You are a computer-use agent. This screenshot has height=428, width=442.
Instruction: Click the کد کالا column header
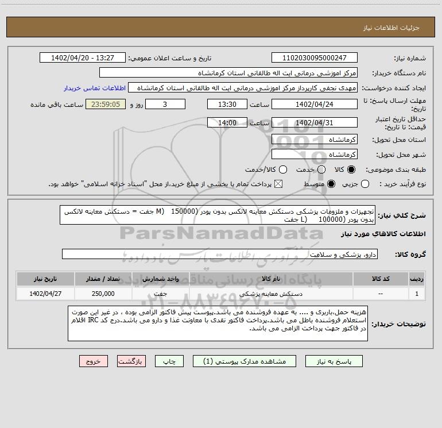click(x=381, y=279)
